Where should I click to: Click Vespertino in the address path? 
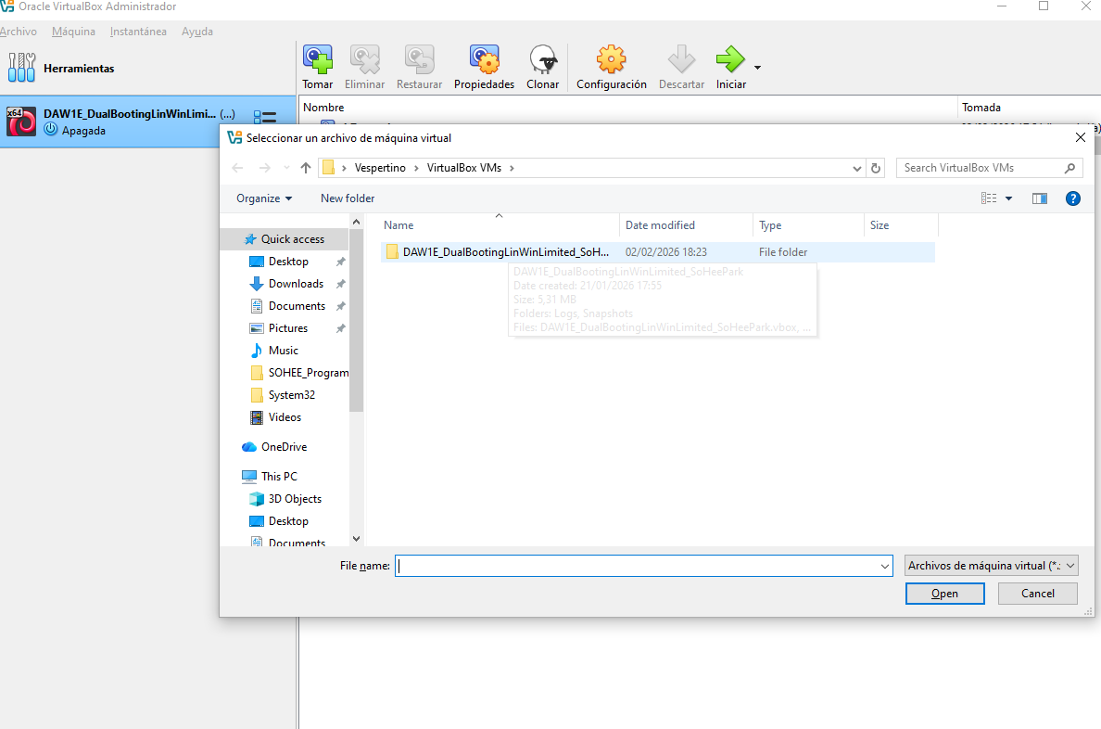380,168
